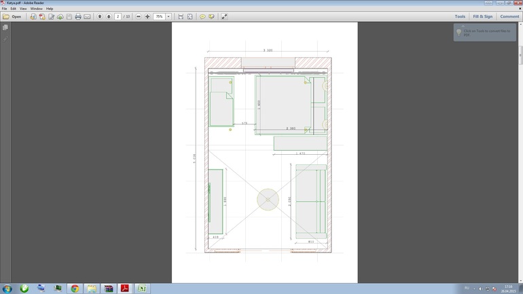This screenshot has height=294, width=523.
Task: Open the View menu
Action: coord(22,9)
